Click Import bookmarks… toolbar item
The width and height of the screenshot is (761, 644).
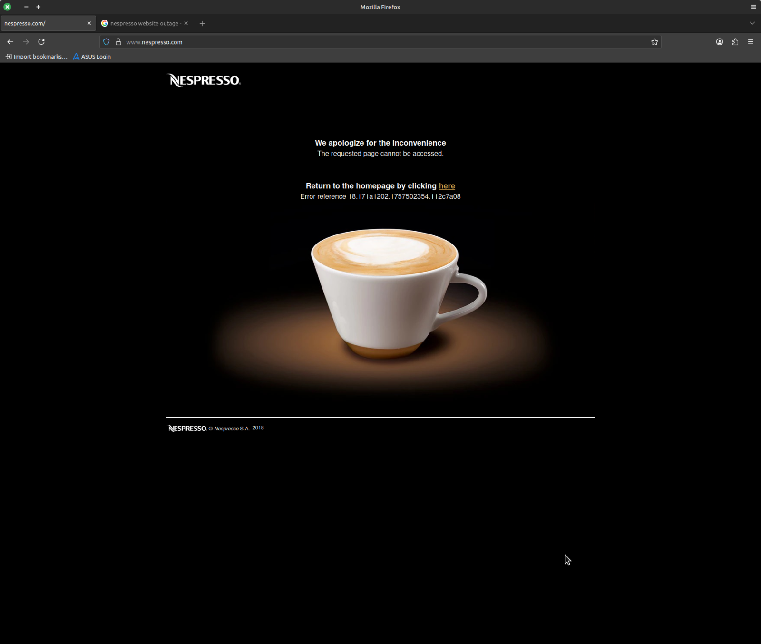(37, 56)
